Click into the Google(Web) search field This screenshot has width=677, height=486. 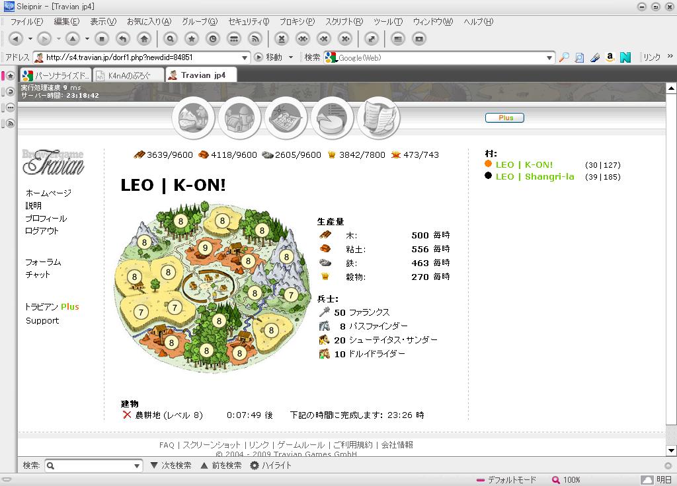point(441,57)
